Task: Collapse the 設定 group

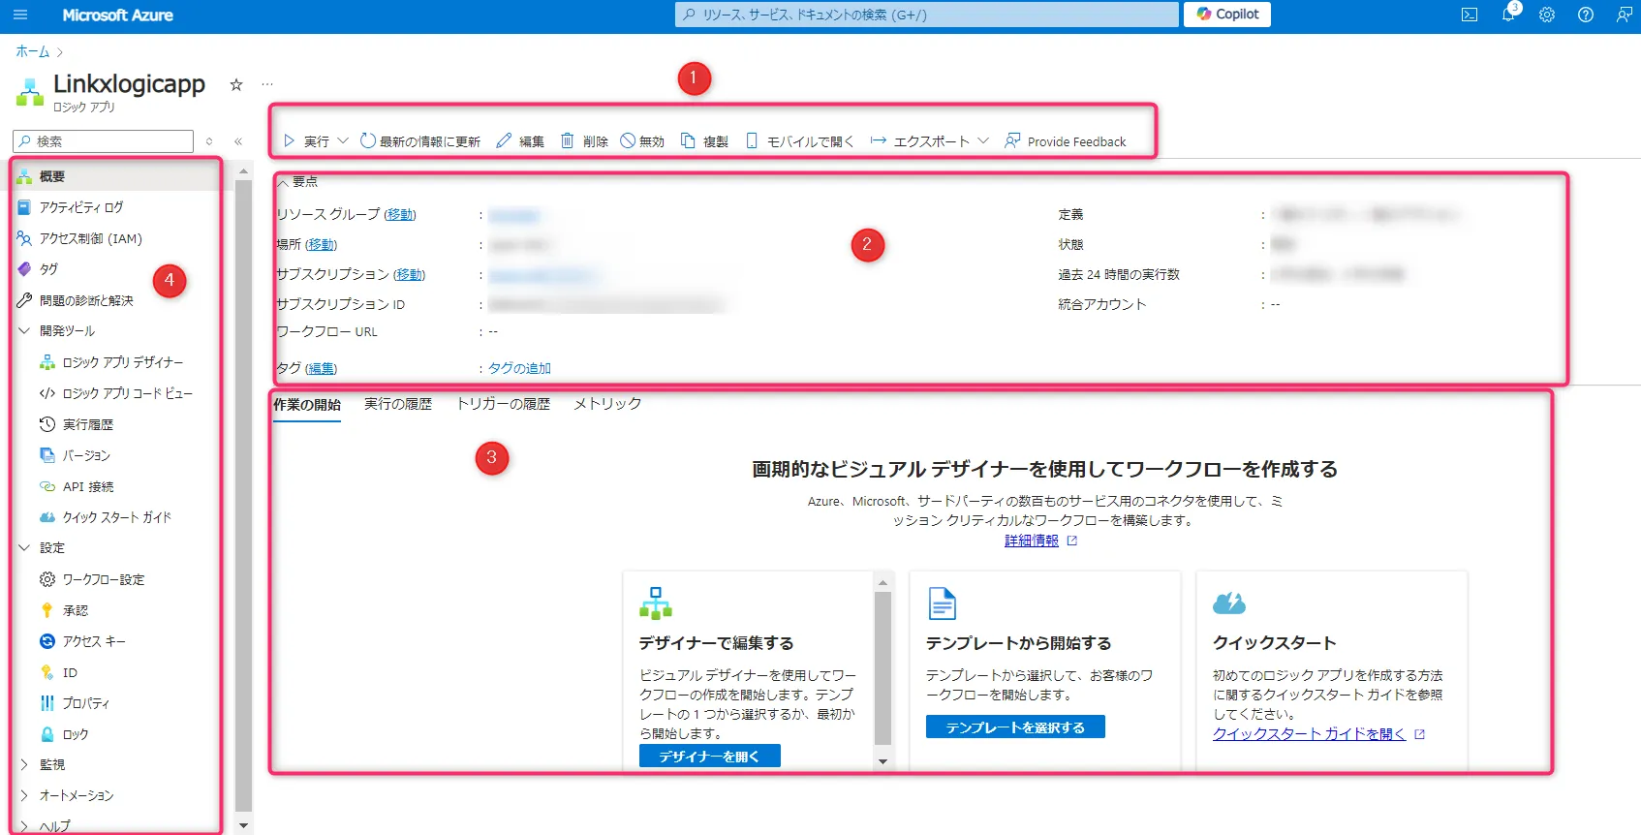Action: (24, 547)
